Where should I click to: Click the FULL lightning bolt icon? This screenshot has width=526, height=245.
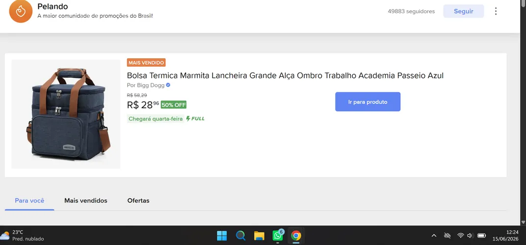pyautogui.click(x=188, y=118)
